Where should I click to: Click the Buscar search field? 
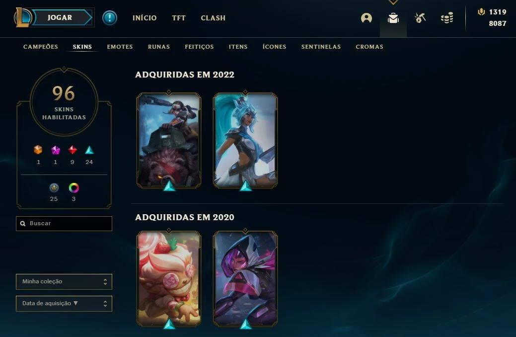coord(64,223)
